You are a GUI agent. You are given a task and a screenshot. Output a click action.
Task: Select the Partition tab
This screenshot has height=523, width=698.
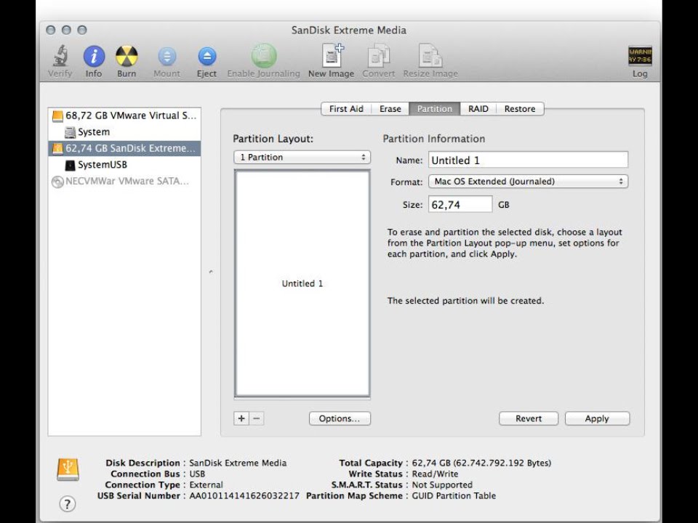point(435,109)
